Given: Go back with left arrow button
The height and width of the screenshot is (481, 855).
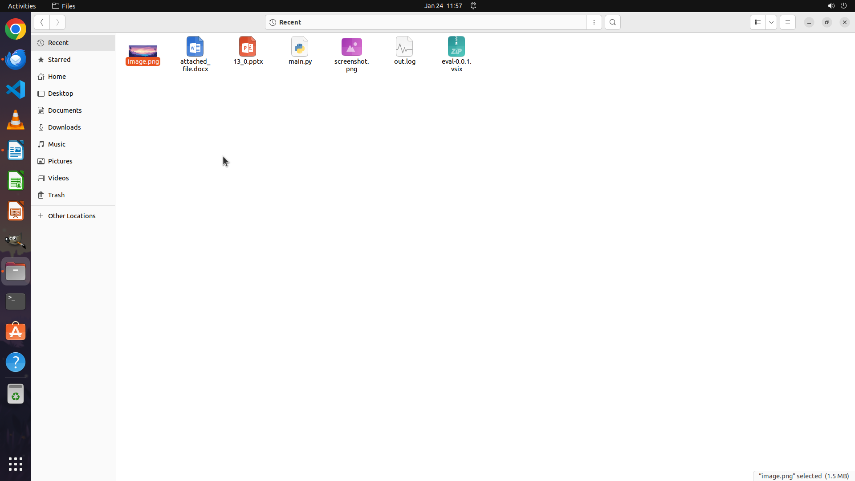Looking at the screenshot, I should 42,22.
